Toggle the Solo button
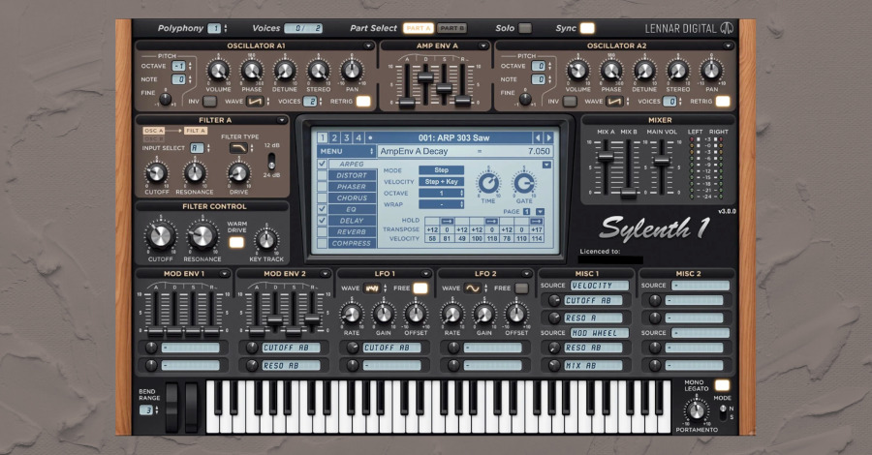Screen dimensions: 872x455 [x=524, y=28]
